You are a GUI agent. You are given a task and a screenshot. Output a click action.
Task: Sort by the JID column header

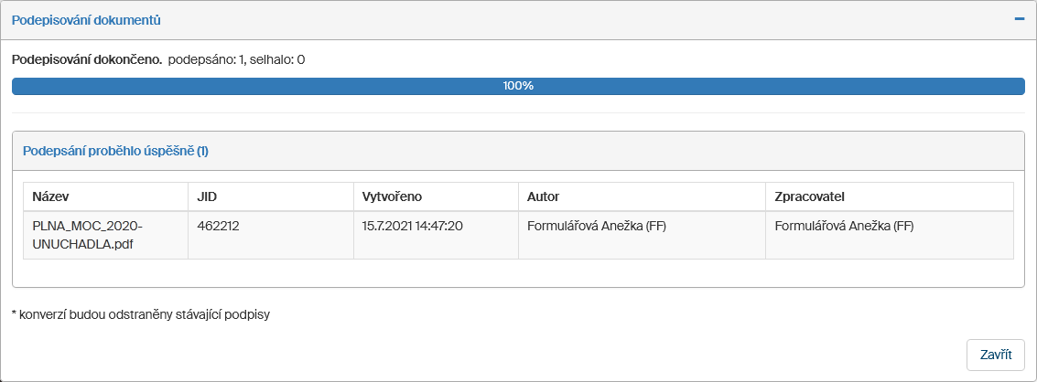(x=208, y=196)
